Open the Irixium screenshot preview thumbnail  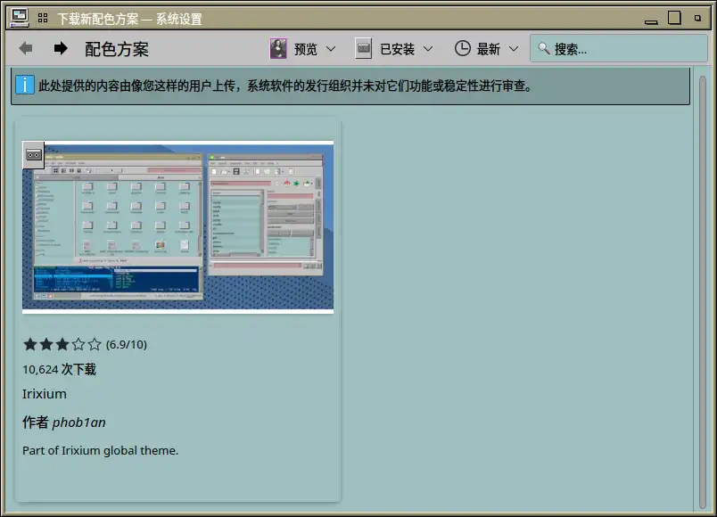coord(178,227)
